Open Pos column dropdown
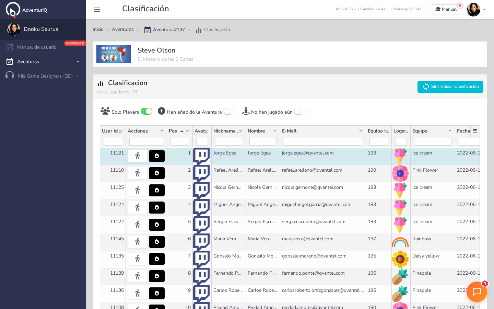 click(188, 131)
